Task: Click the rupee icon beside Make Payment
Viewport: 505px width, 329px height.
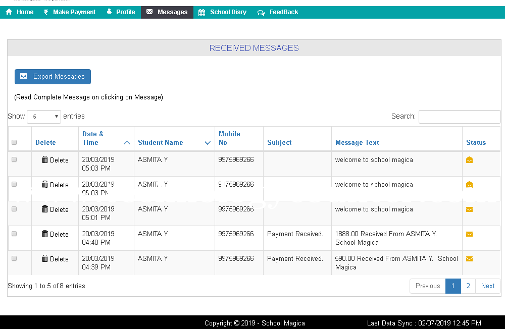Action: coord(46,12)
